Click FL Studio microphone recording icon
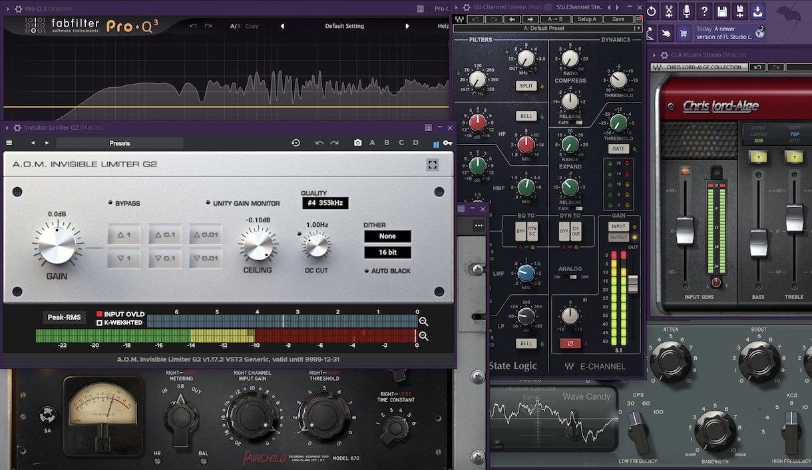Image resolution: width=812 pixels, height=470 pixels. click(x=687, y=11)
